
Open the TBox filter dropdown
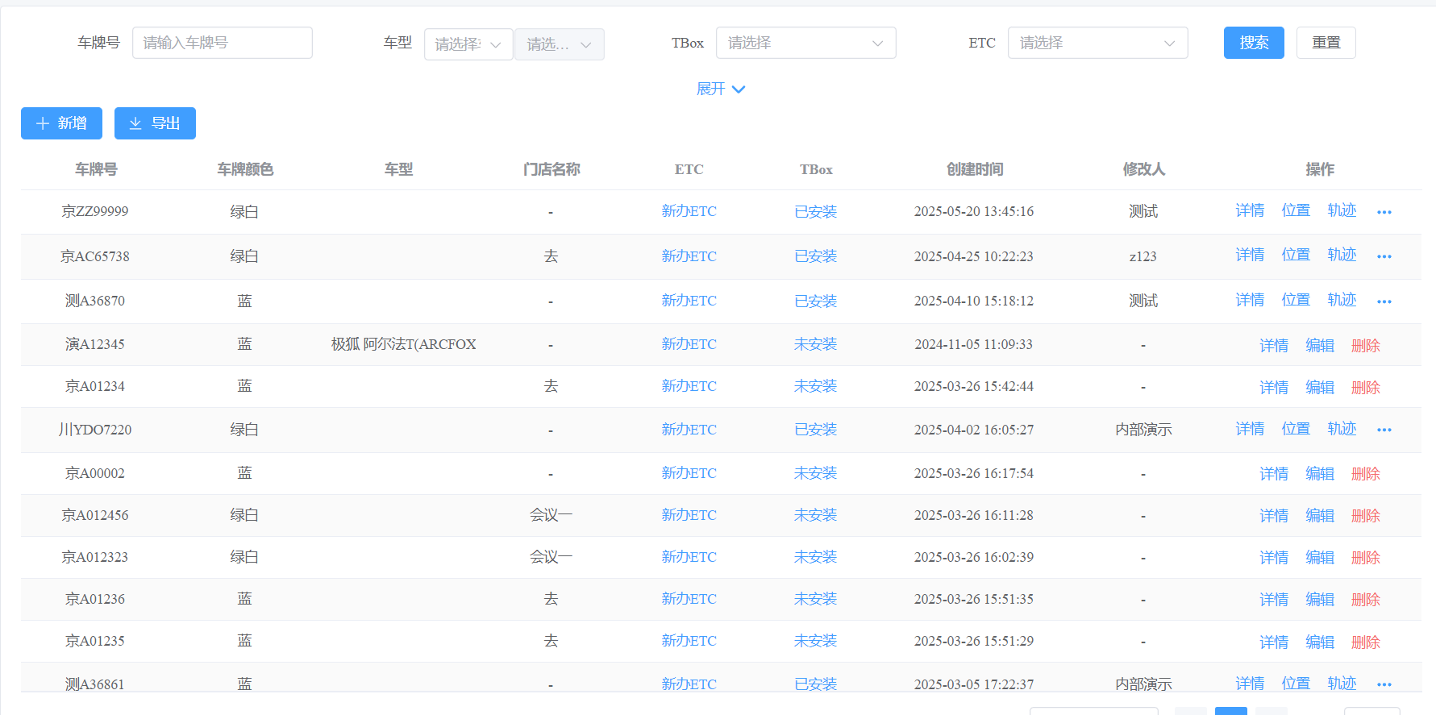click(805, 43)
